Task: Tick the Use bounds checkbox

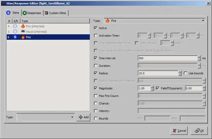Action: [x=185, y=73]
